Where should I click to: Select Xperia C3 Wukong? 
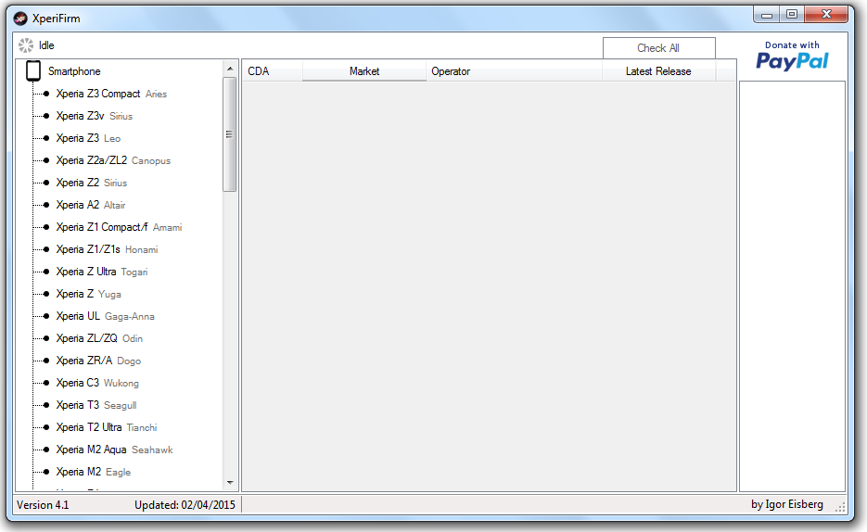pos(97,383)
